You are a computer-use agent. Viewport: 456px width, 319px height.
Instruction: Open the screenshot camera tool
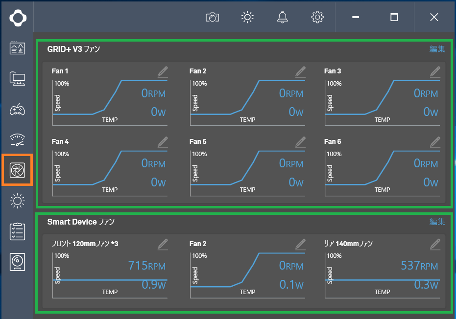click(x=212, y=17)
